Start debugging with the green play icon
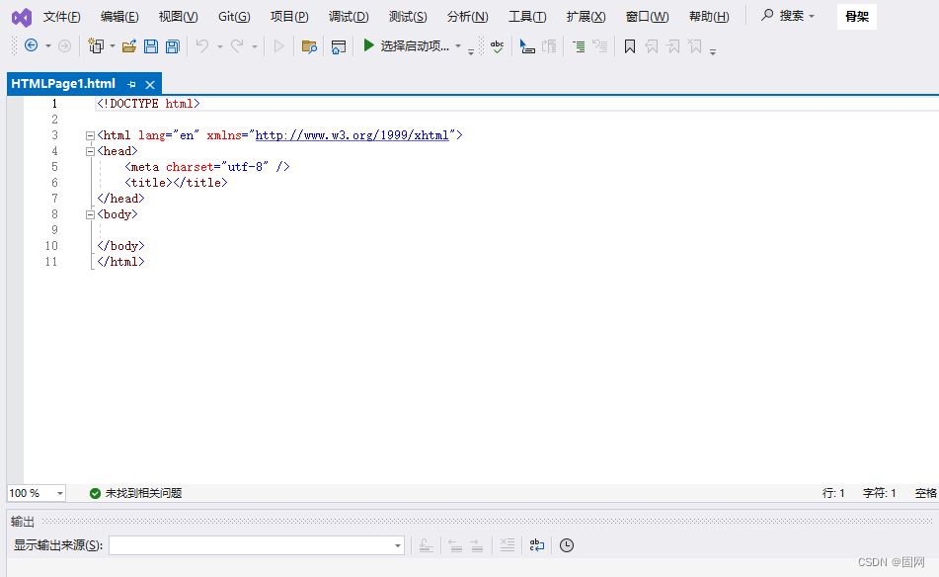The height and width of the screenshot is (577, 939). coord(367,45)
